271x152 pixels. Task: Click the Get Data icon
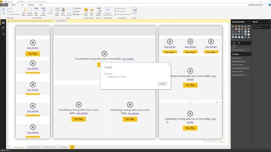click(x=24, y=10)
